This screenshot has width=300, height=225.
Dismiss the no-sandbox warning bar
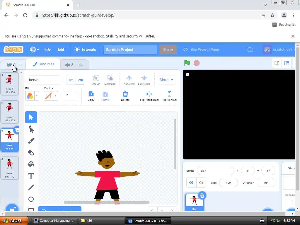(293, 36)
